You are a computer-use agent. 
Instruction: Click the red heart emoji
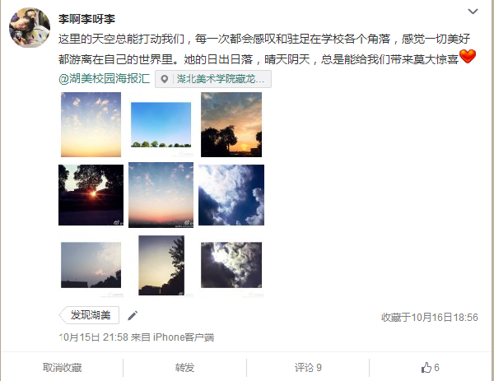click(x=468, y=56)
